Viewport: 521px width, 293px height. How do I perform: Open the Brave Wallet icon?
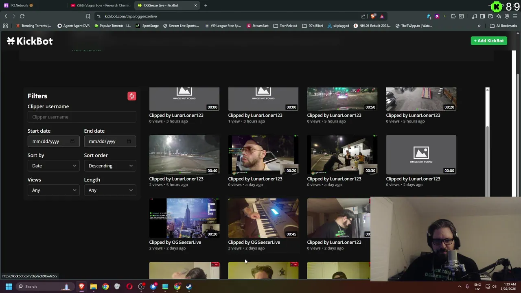click(490, 16)
